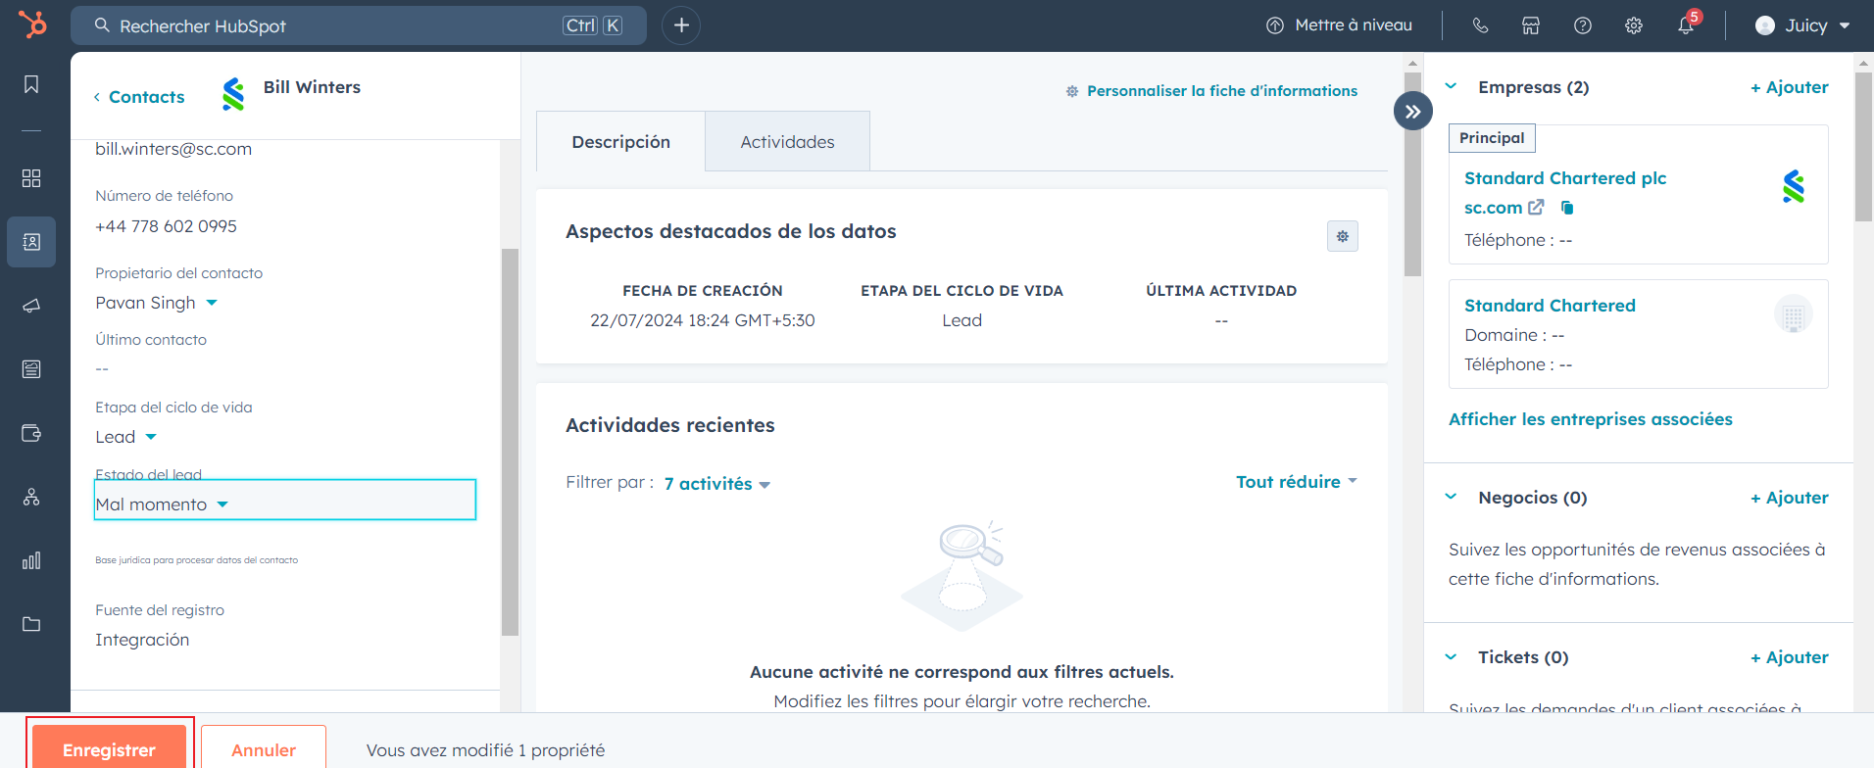1874x768 pixels.
Task: Click the Principal tag on company card
Action: point(1492,138)
